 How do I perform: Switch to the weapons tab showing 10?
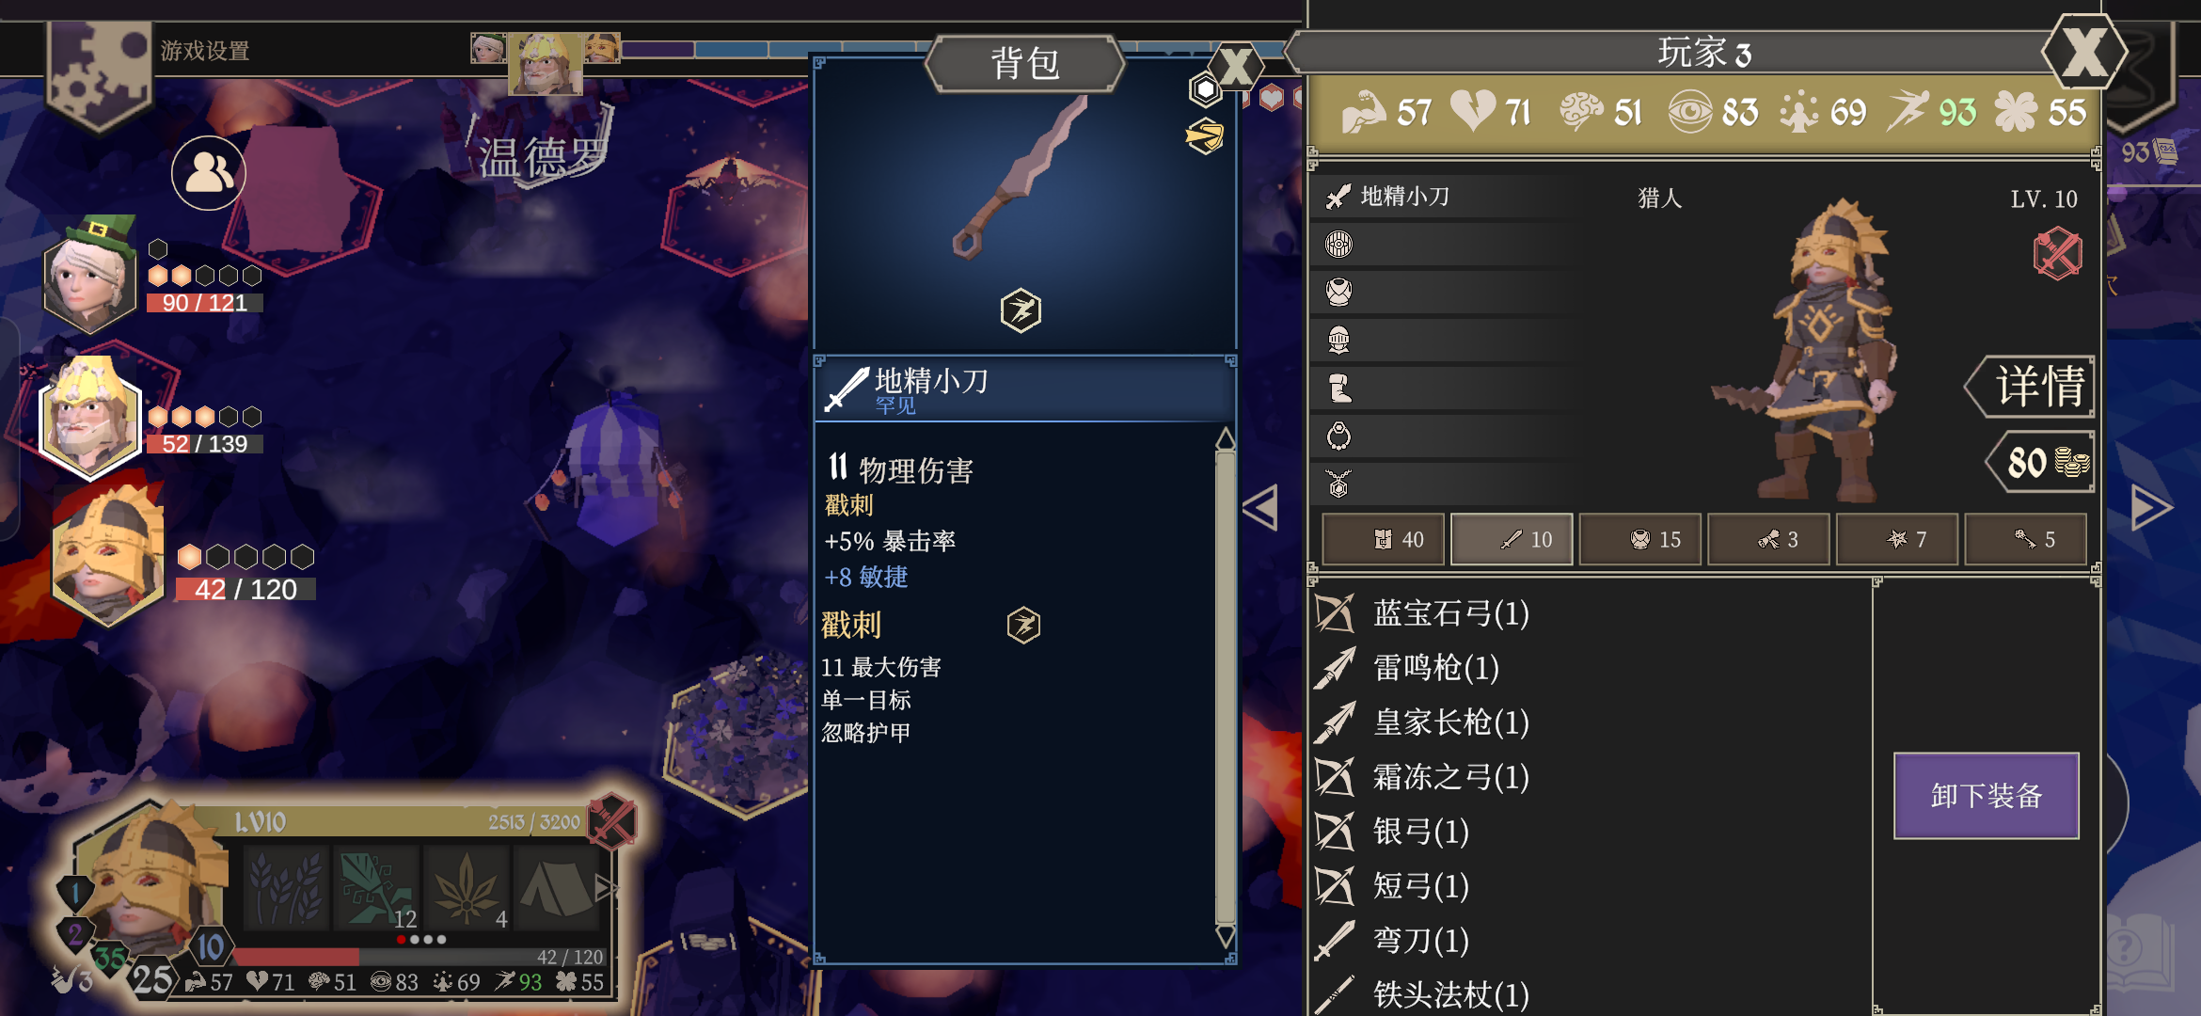tap(1512, 539)
